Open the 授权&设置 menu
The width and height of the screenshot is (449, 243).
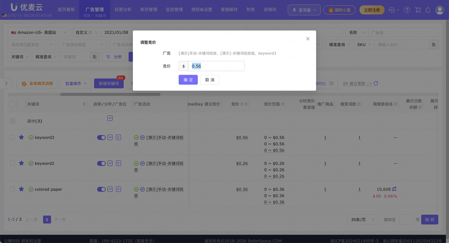[202, 9]
